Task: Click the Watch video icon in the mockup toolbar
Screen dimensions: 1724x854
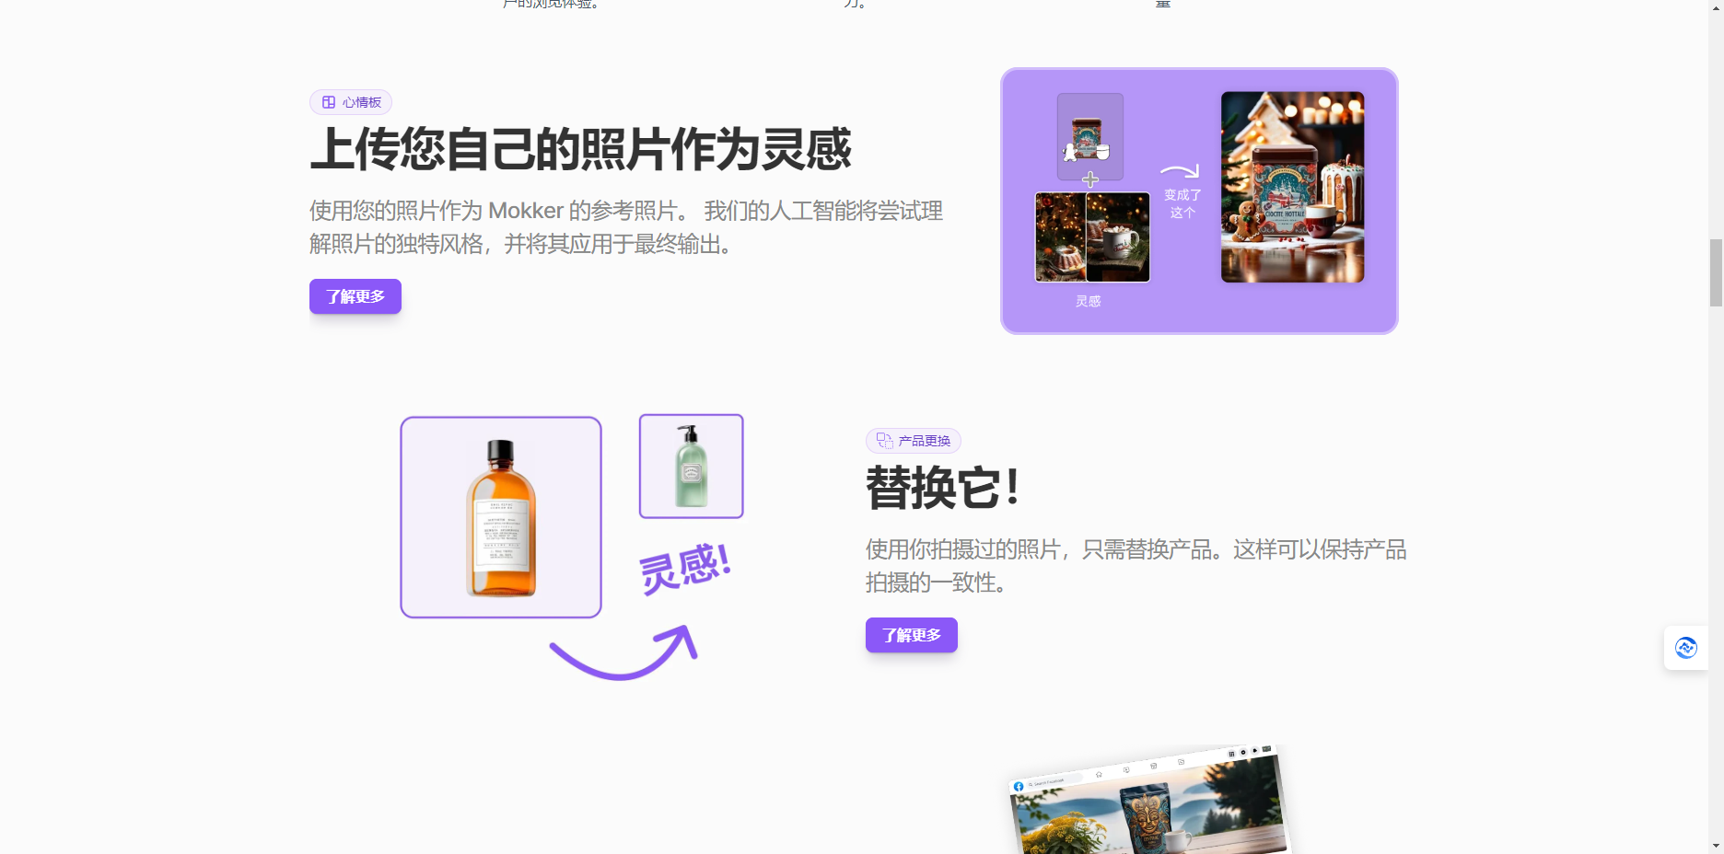Action: [1128, 769]
